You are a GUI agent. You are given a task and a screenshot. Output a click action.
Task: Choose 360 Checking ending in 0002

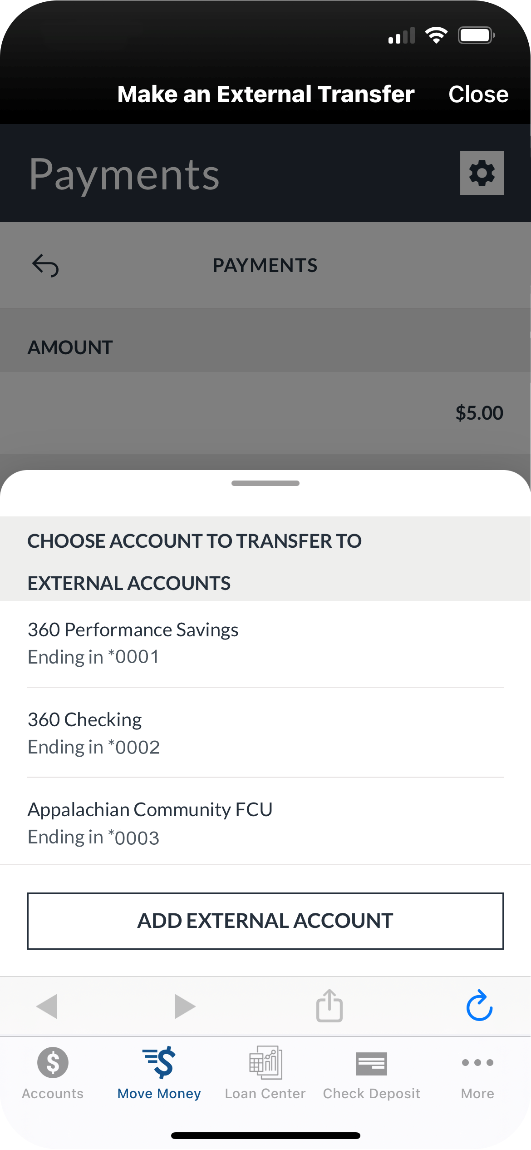click(x=265, y=733)
